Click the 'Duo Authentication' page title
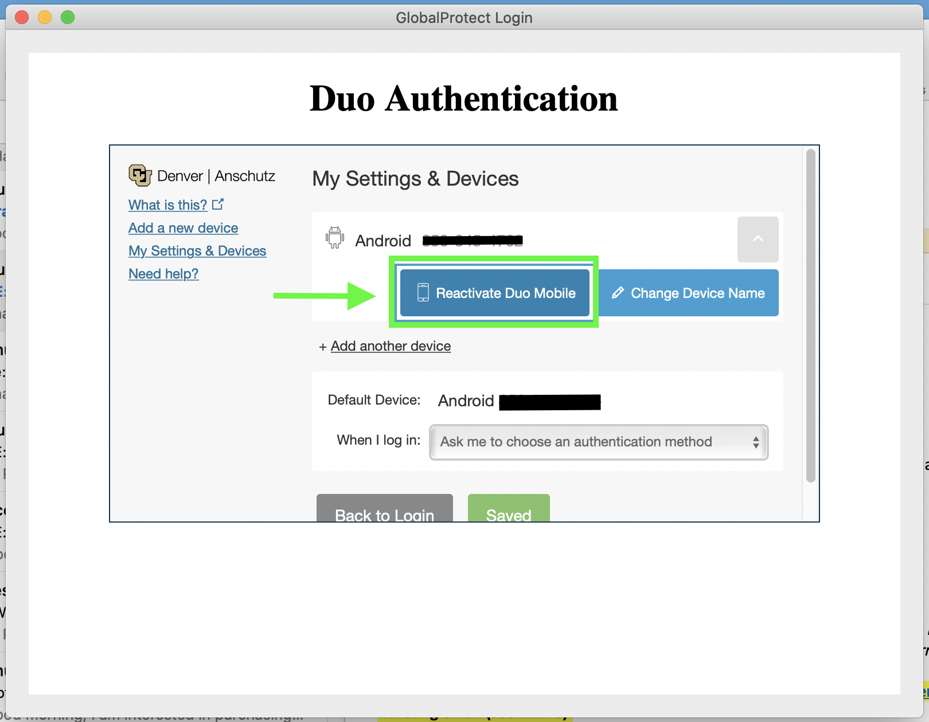 464,99
